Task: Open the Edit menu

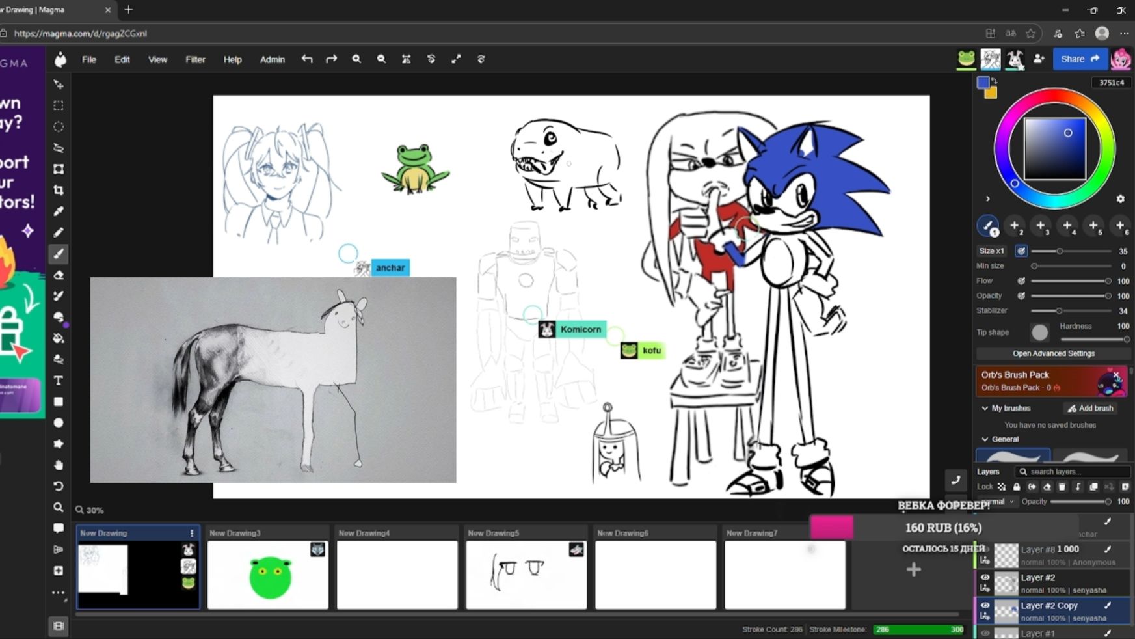Action: 122,59
